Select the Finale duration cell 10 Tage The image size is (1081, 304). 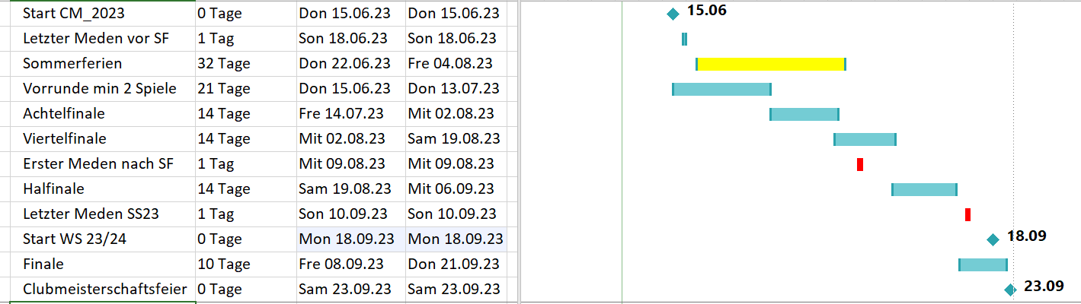246,264
